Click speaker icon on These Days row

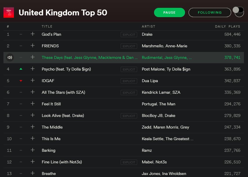(x=10, y=57)
